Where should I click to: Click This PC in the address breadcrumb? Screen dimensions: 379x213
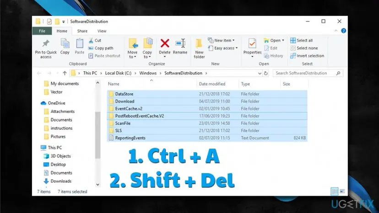coord(90,73)
